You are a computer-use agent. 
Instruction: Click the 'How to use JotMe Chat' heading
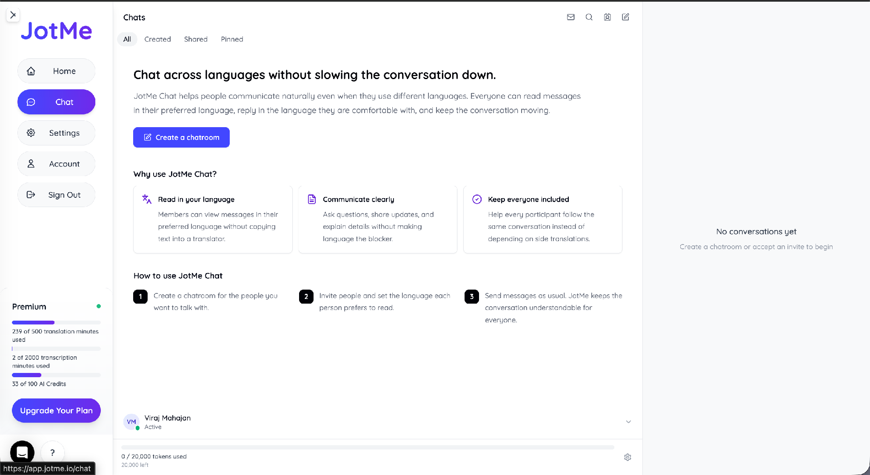tap(178, 276)
